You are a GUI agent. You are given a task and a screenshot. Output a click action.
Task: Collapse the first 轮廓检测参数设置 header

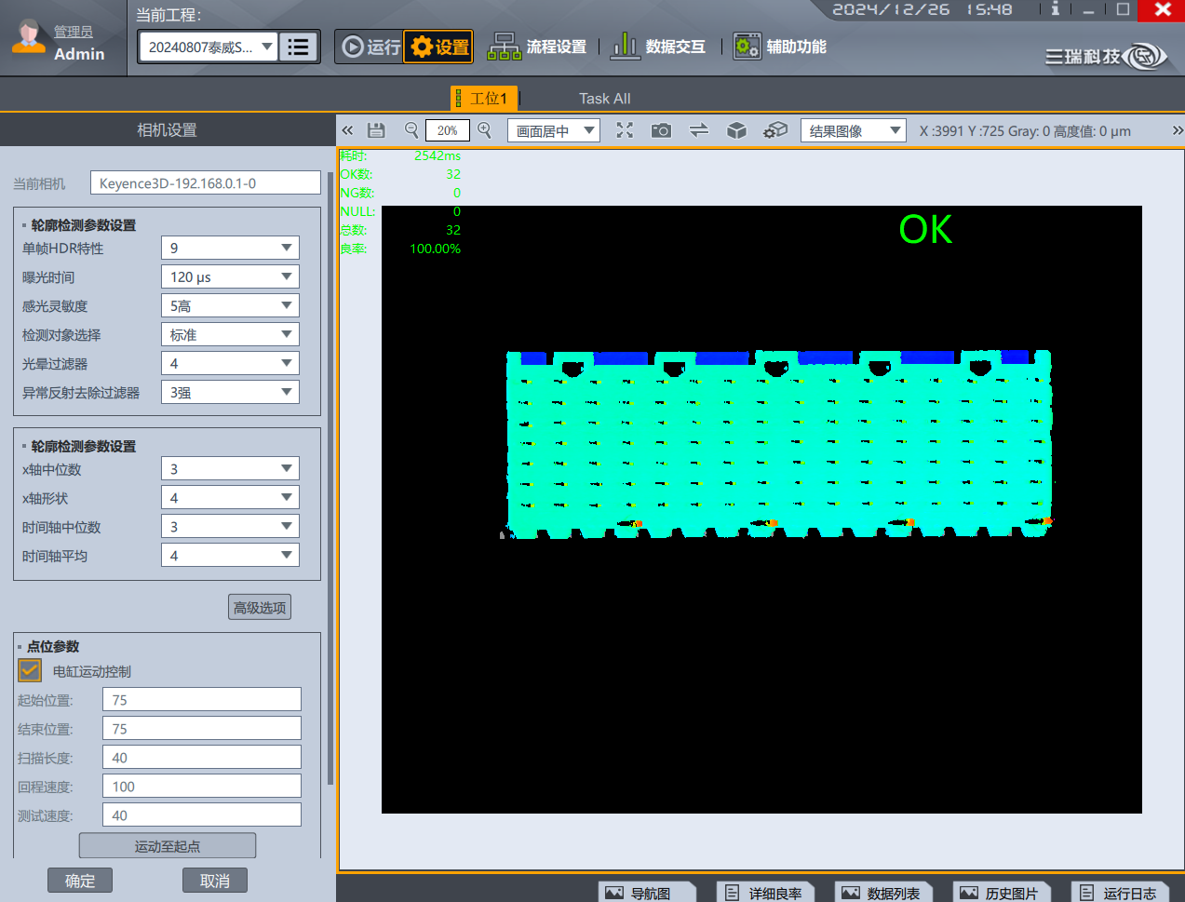coord(83,225)
